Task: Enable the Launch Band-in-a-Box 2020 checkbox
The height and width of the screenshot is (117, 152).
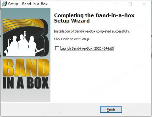Action: 57,48
